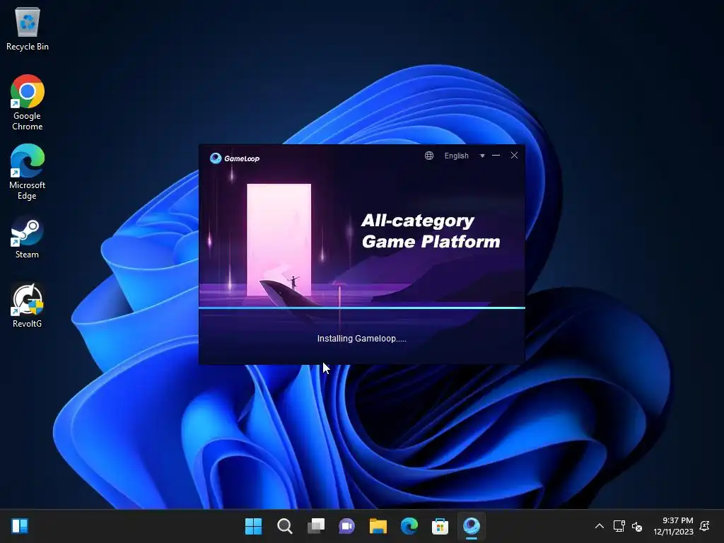Select the RevoltG desktop shortcut
Viewport: 724px width, 543px height.
[x=28, y=306]
